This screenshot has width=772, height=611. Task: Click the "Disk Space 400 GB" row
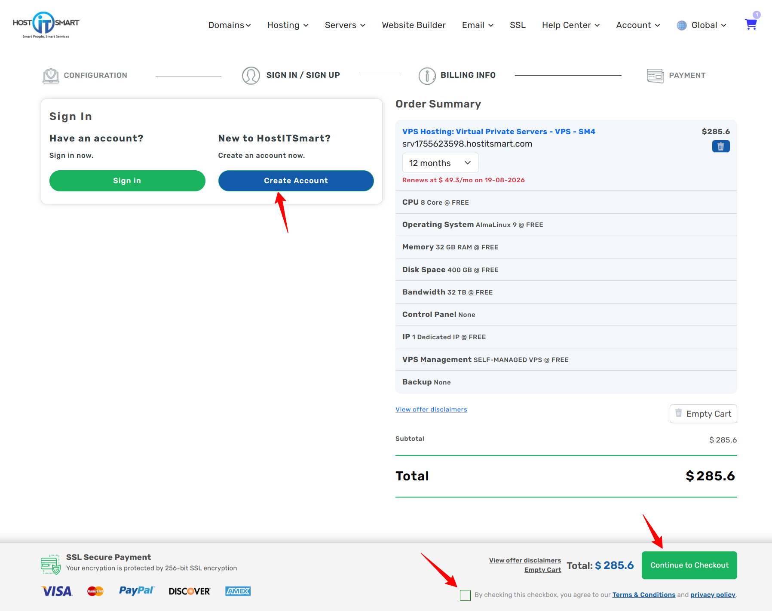566,270
